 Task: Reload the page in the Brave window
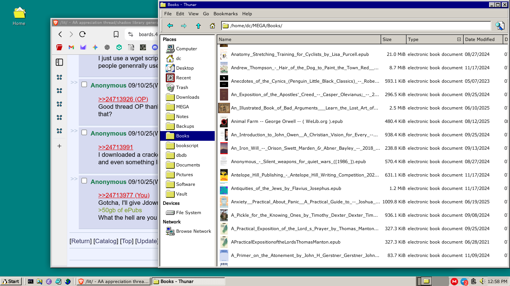pos(83,34)
